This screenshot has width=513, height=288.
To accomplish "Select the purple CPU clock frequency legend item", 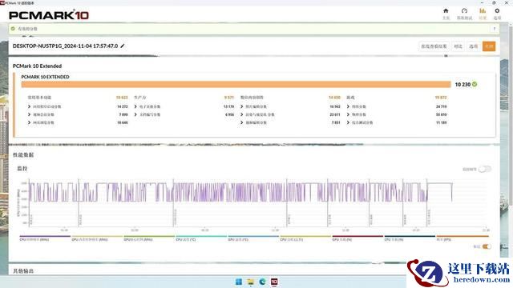I will point(45,238).
